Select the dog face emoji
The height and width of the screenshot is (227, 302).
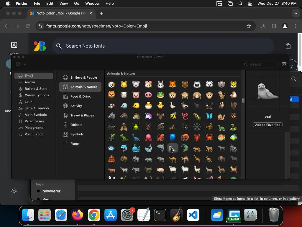pos(111,85)
